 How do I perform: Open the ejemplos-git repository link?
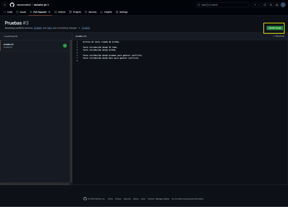[40, 5]
